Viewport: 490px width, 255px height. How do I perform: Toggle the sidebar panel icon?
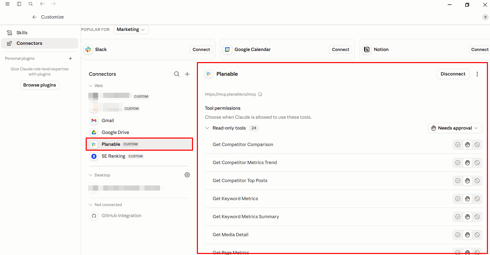click(19, 4)
